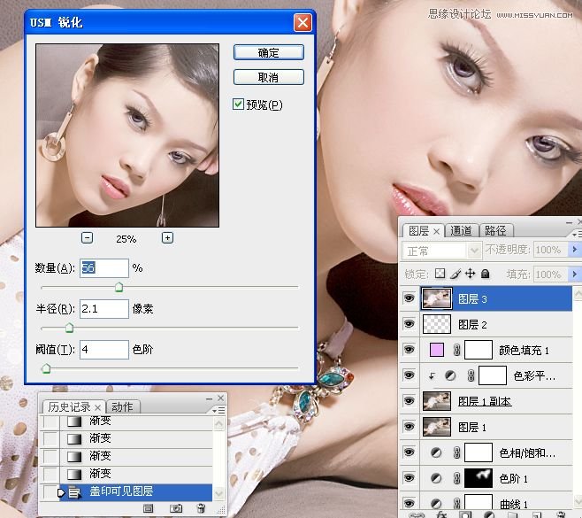Click the 确定 OK button
This screenshot has height=518, width=582.
point(268,53)
